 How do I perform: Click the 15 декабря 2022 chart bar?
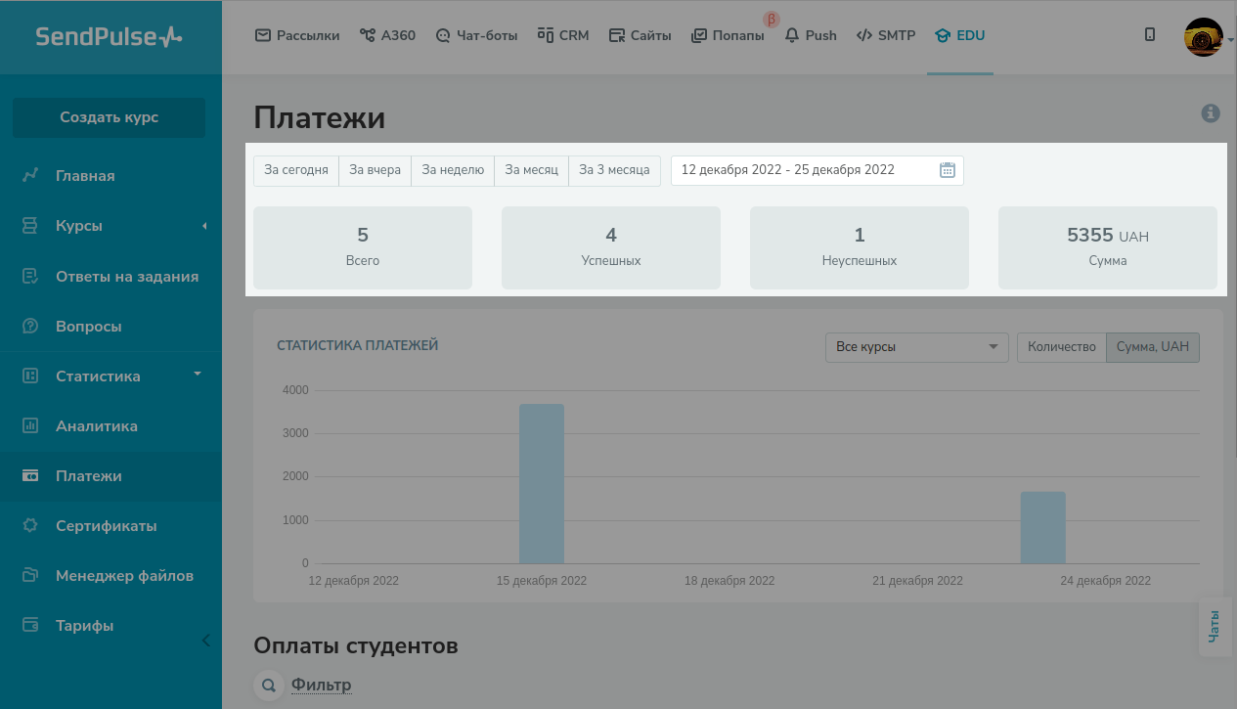point(542,483)
